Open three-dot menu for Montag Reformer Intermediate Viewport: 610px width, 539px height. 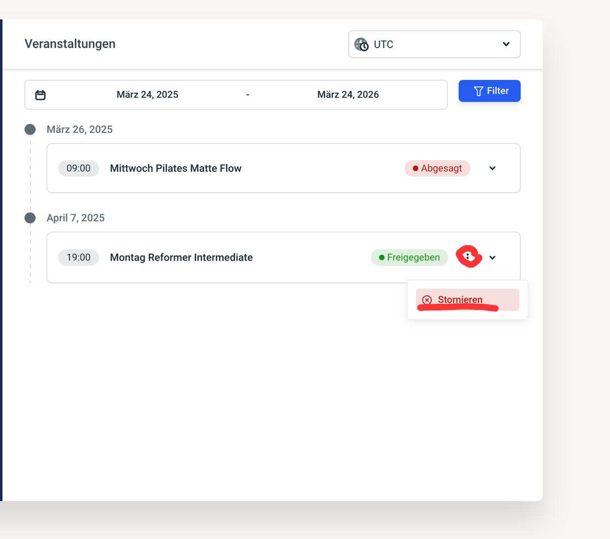click(468, 257)
